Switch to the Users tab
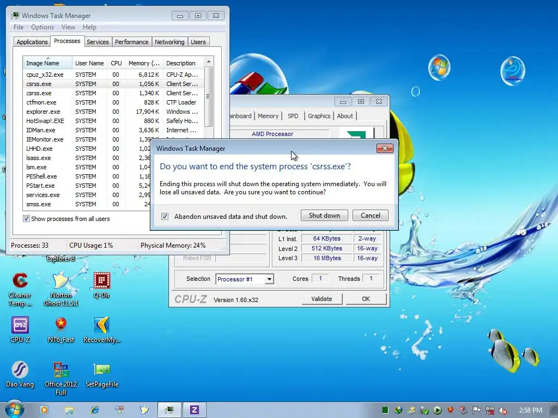Screen dimensions: 558x418 198,42
